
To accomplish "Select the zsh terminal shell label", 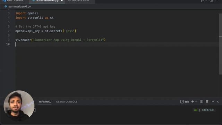I will point(187,102).
